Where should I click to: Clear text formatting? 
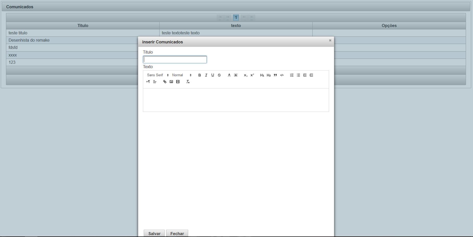(188, 82)
